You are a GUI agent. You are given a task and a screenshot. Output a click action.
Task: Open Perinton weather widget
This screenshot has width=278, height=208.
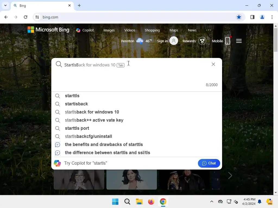[136, 41]
